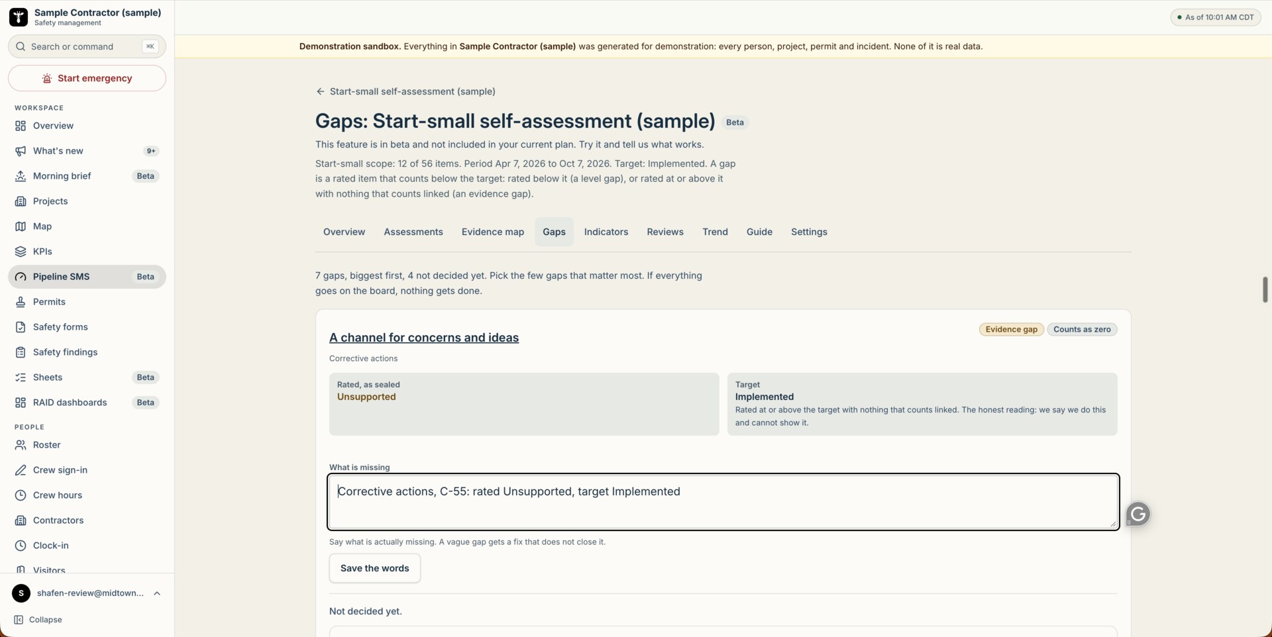Image resolution: width=1272 pixels, height=637 pixels.
Task: Click the Save the words button
Action: (374, 568)
